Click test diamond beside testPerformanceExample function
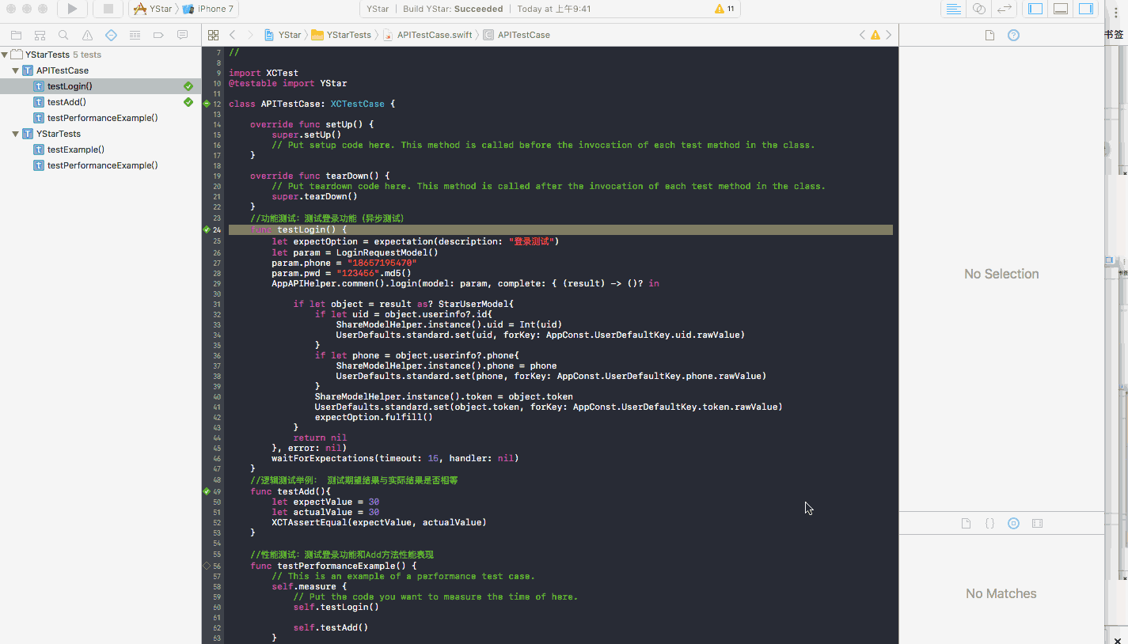 click(x=207, y=566)
